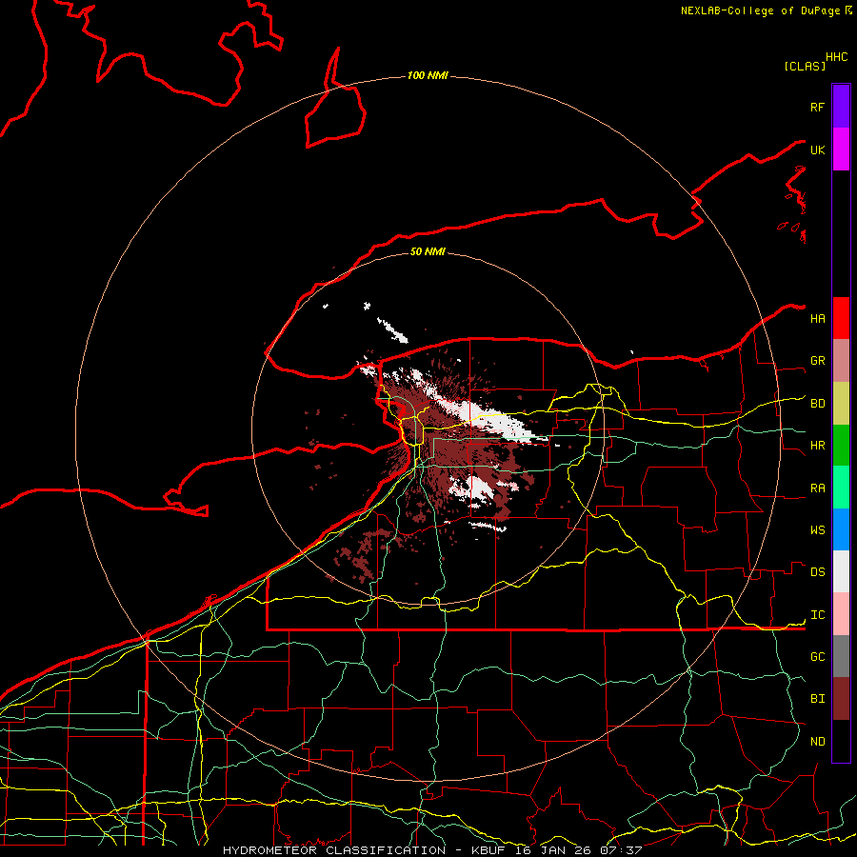Click the 50 NMI range ring label
The height and width of the screenshot is (857, 857).
coord(428,251)
